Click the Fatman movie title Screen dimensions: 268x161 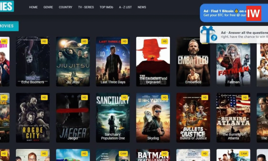[x=233, y=82]
